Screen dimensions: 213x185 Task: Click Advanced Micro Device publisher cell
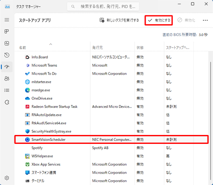click(112, 107)
